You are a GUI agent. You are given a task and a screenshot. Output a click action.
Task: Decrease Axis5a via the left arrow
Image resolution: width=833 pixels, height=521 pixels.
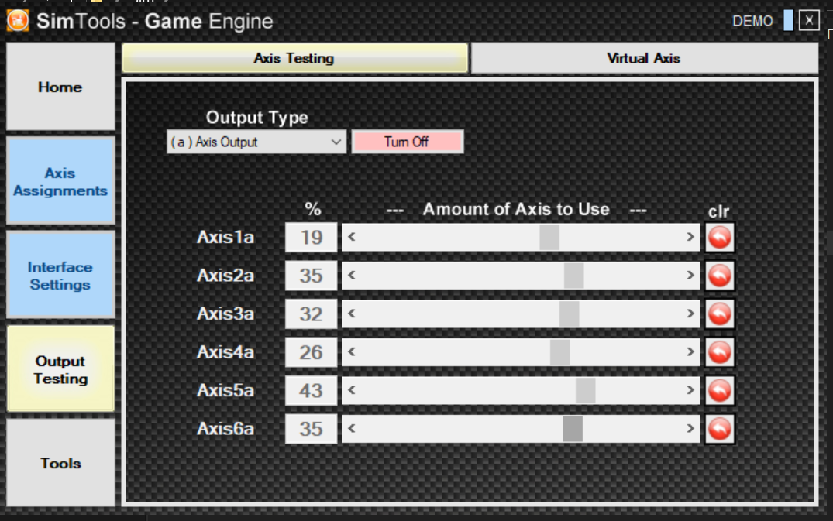(x=351, y=390)
